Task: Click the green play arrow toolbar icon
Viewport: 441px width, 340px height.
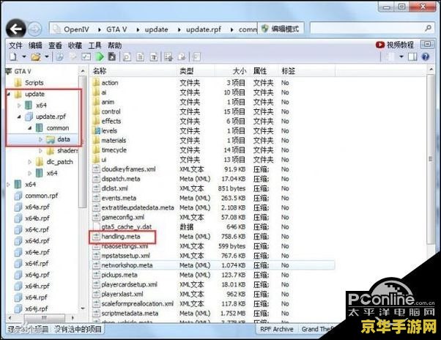Action: [x=100, y=57]
